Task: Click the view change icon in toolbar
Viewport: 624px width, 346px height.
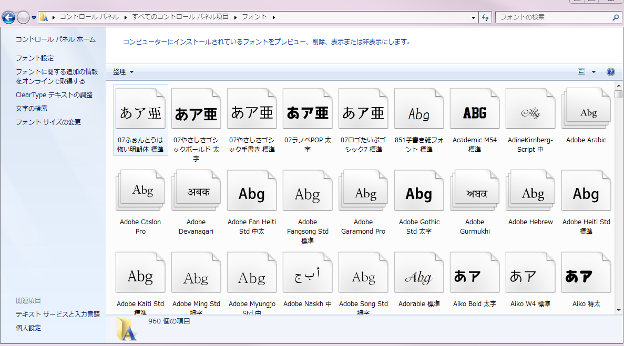Action: [x=581, y=72]
